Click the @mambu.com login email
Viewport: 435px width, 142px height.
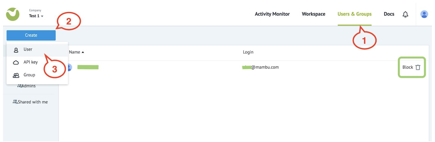[x=261, y=67]
